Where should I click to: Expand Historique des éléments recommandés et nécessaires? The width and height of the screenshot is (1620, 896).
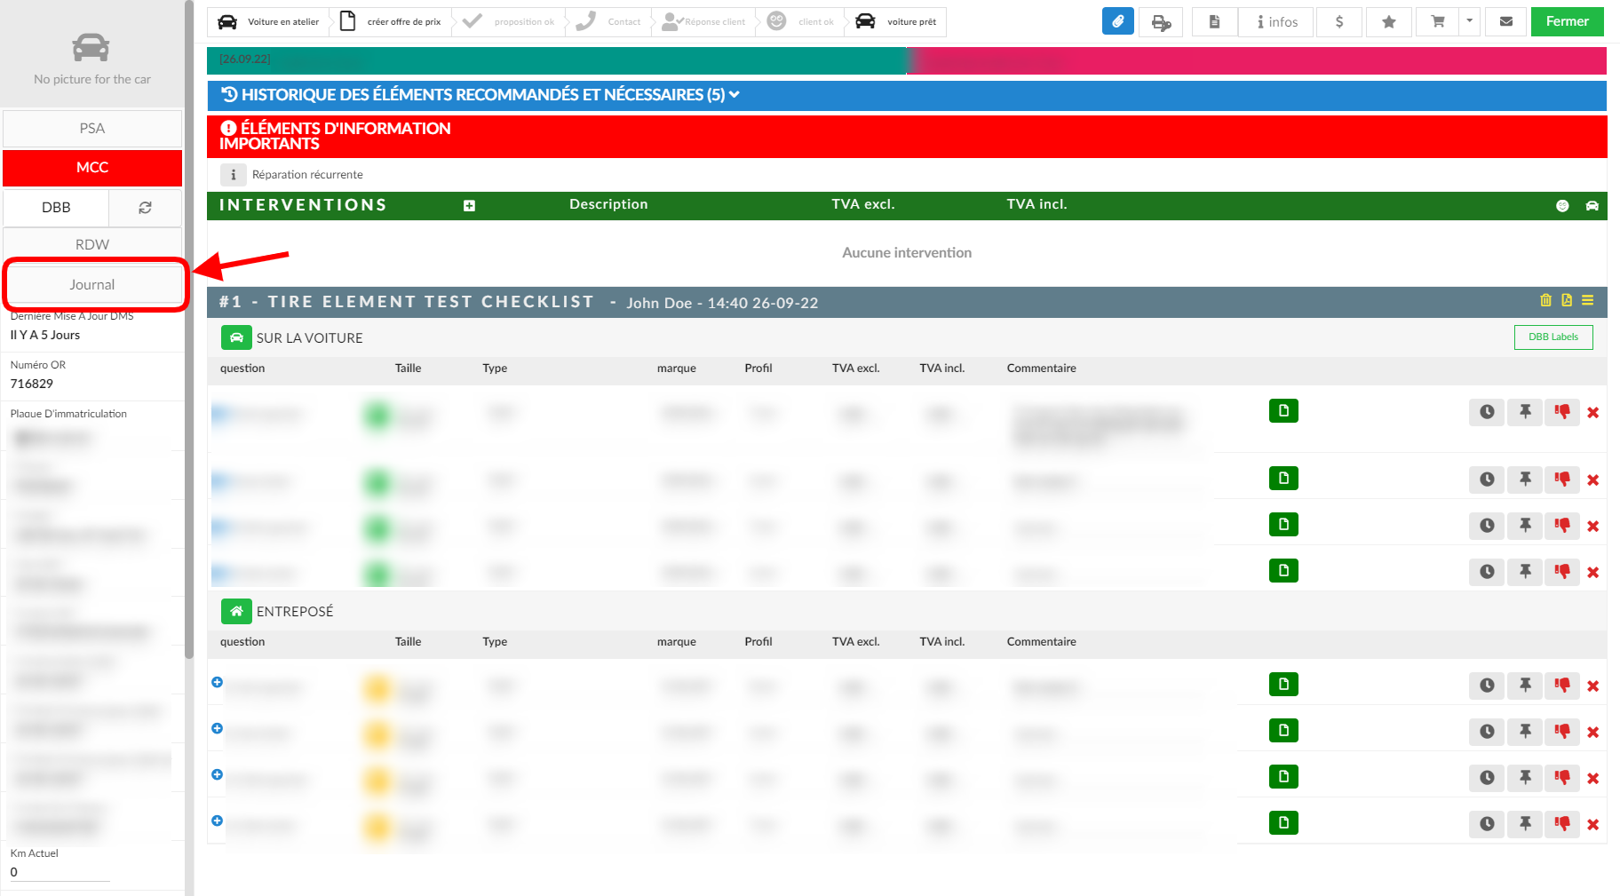click(907, 95)
